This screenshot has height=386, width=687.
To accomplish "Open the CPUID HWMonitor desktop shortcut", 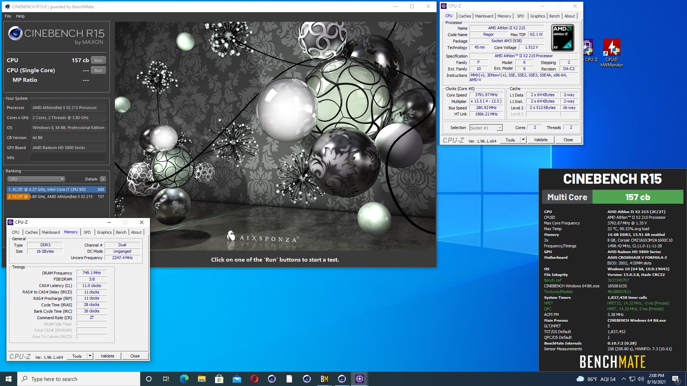I will coord(612,53).
